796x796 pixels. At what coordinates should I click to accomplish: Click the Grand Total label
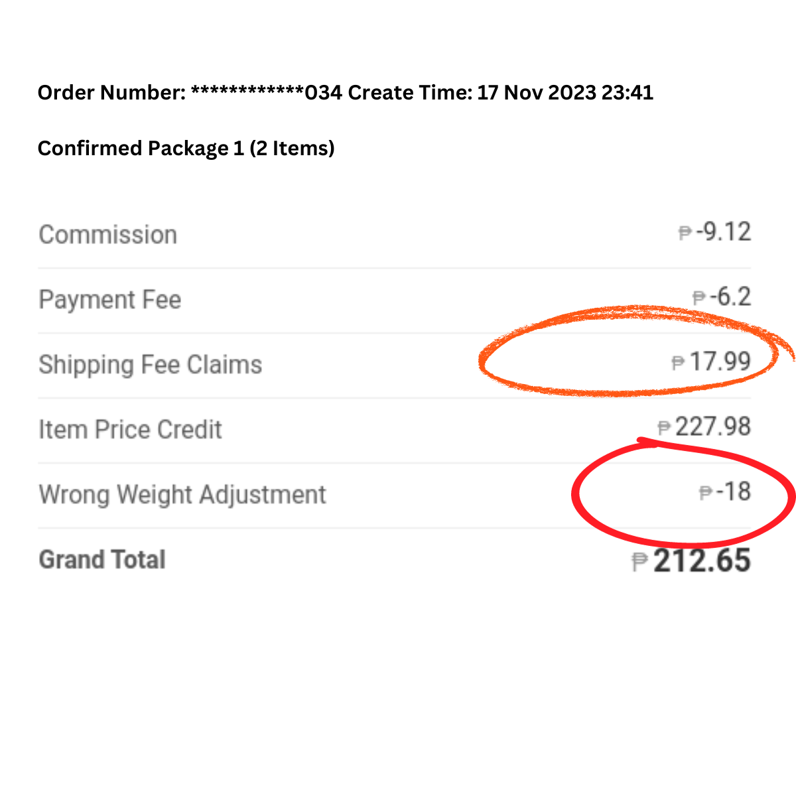pyautogui.click(x=102, y=560)
